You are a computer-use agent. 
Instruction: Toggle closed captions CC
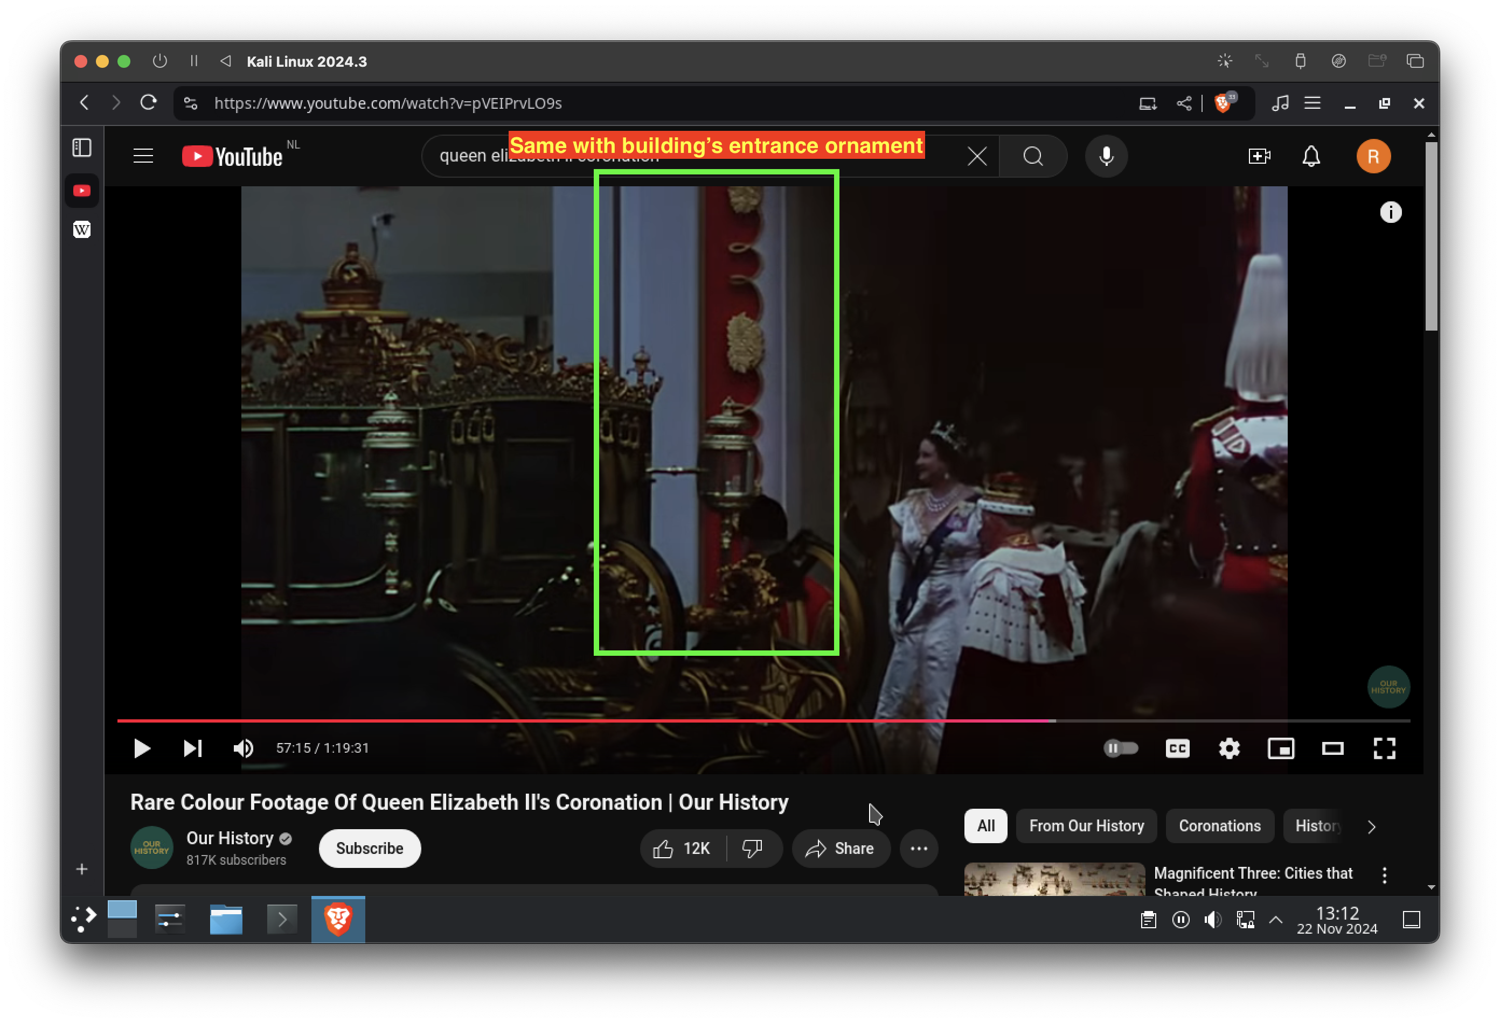click(1177, 748)
